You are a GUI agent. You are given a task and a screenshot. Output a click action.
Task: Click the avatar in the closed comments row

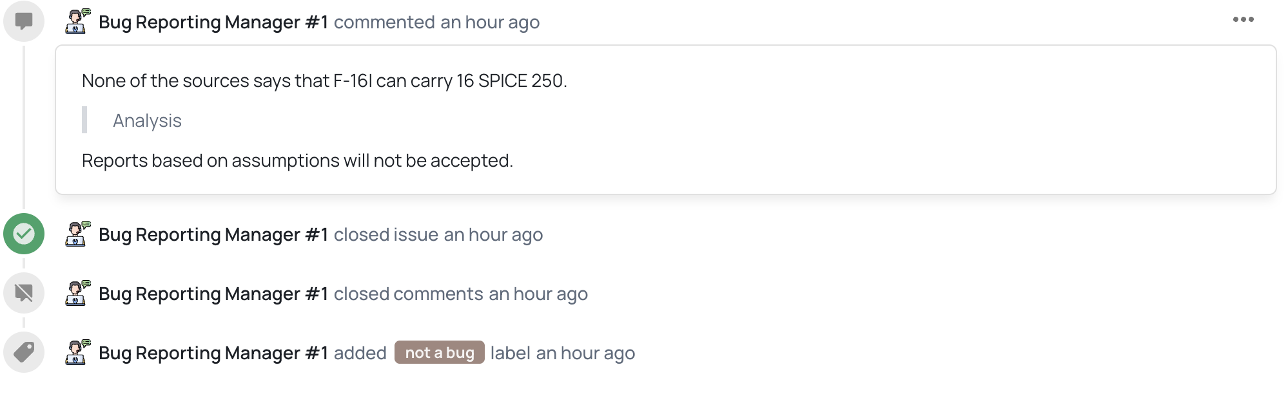click(x=77, y=293)
